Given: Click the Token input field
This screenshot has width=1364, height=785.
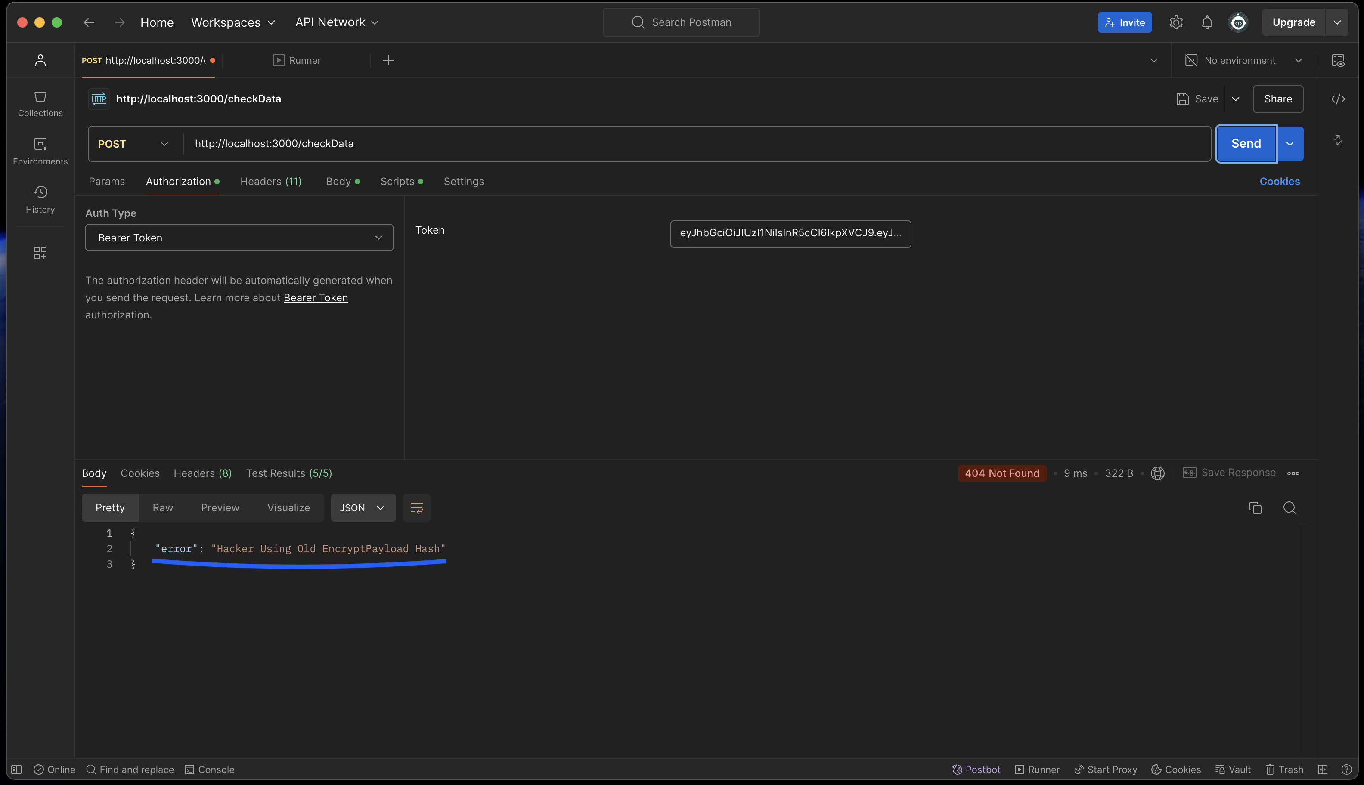Looking at the screenshot, I should click(790, 233).
